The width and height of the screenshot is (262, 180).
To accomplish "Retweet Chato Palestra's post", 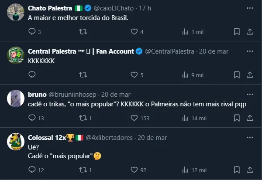I will [82, 32].
